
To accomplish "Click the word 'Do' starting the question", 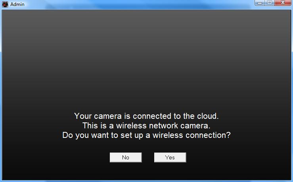I will tap(68, 135).
